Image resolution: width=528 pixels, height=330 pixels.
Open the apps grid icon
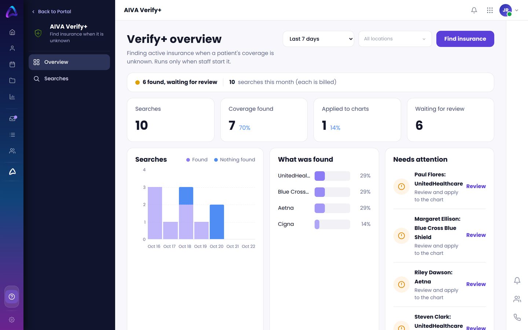pos(490,10)
